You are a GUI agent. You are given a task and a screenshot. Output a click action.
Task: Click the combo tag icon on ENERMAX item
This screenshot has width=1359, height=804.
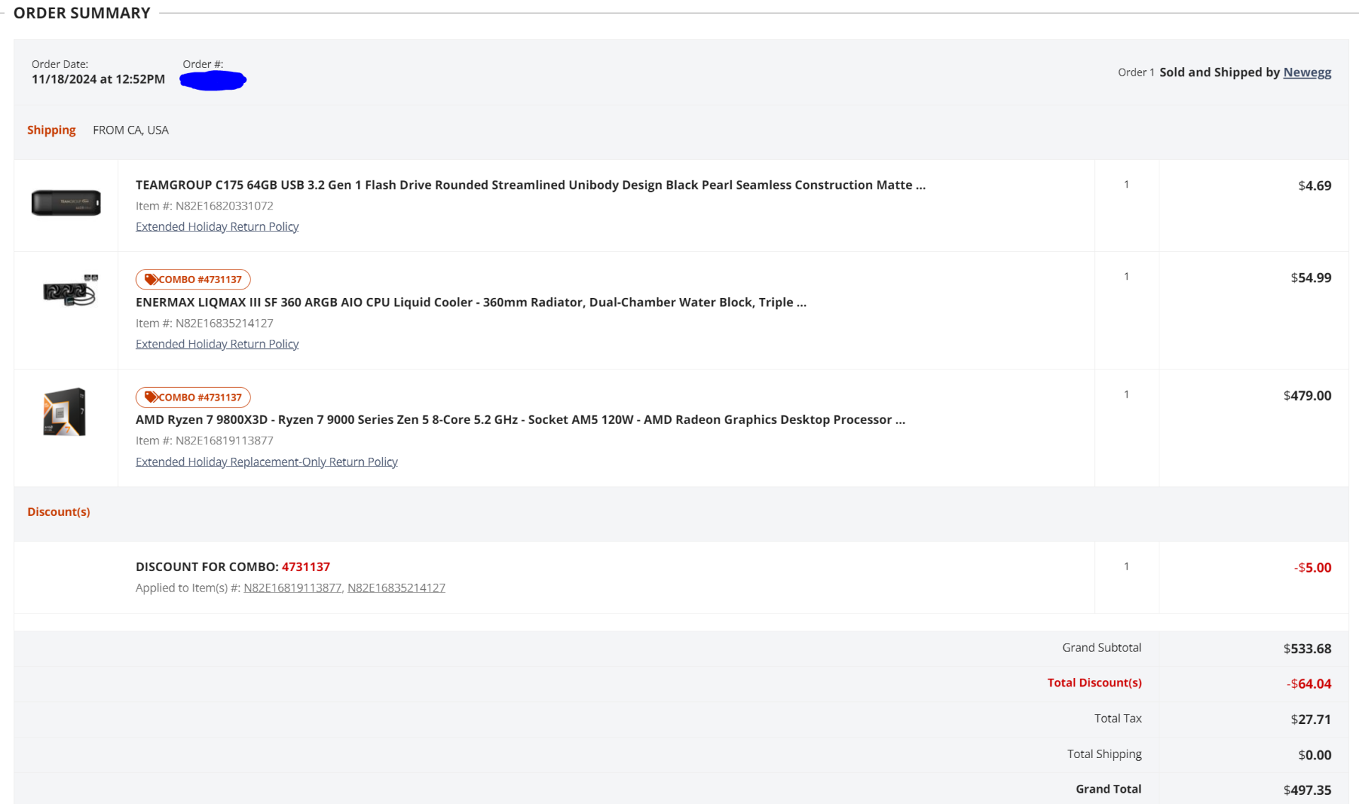coord(151,280)
